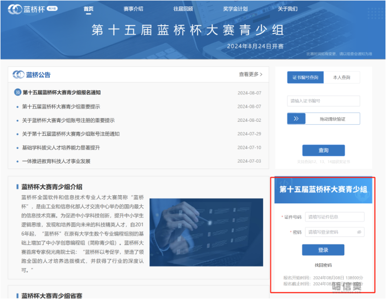Open the 往届回顾 navigation item
387x304 pixels.
click(x=183, y=9)
